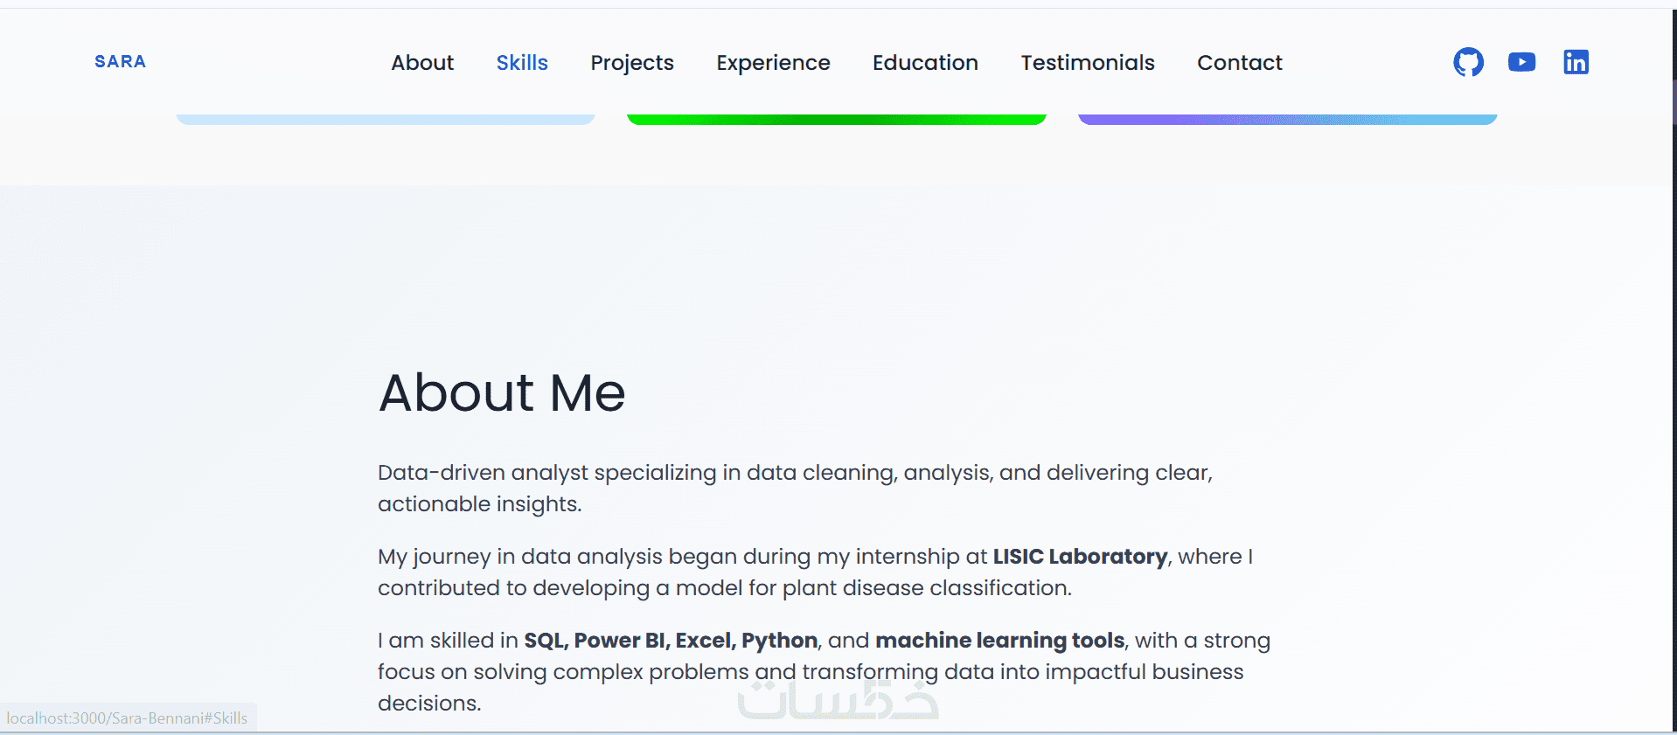The height and width of the screenshot is (735, 1677).
Task: Click the SARA logo text
Action: 121,62
